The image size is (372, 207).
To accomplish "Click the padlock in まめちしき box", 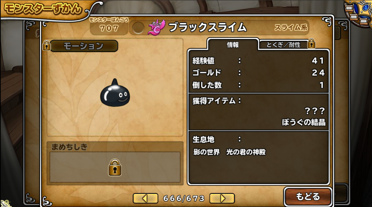I will pyautogui.click(x=115, y=168).
